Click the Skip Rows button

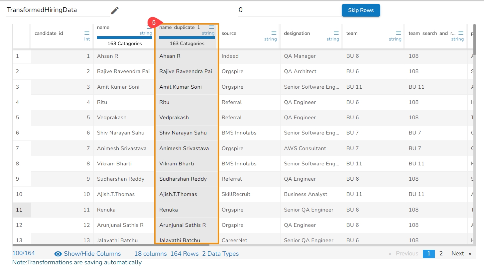coord(361,10)
